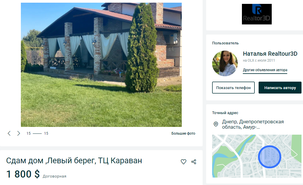Viewport: 303px width, 185px height.
Task: Open Наталья's profile avatar photo
Action: 225,63
